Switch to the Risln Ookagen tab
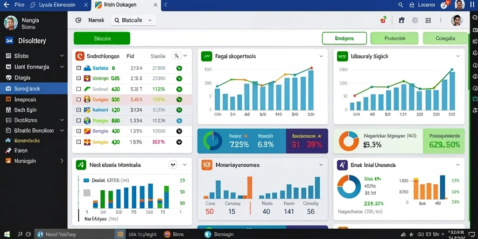Image resolution: width=478 pixels, height=239 pixels. [126, 5]
